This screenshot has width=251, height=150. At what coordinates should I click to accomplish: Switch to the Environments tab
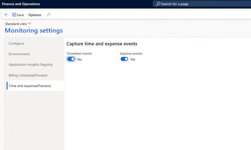click(19, 54)
